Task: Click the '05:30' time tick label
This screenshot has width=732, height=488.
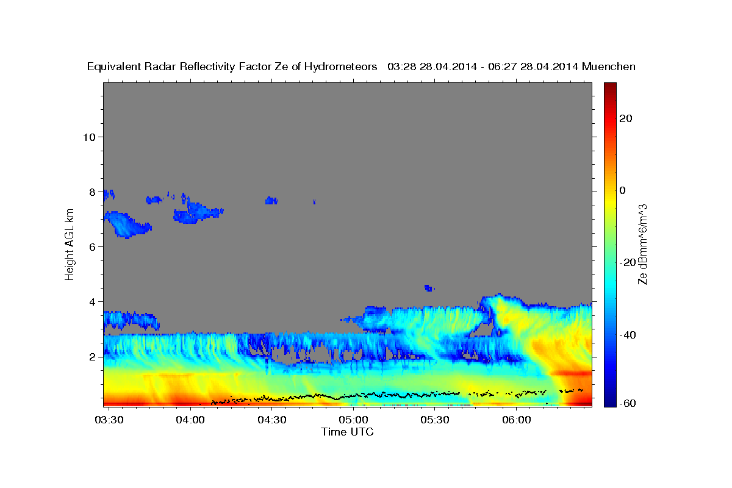Action: click(435, 420)
